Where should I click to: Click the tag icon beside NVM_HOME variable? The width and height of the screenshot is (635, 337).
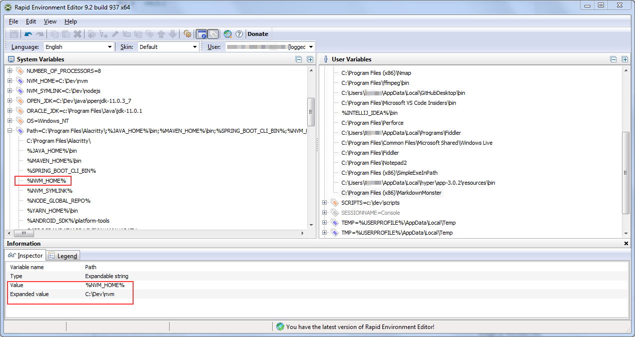20,81
